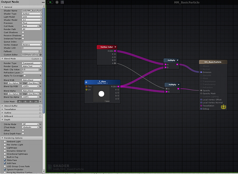
Task: Click the Emission input port on MM_BasicParticle
Action: (201, 72)
